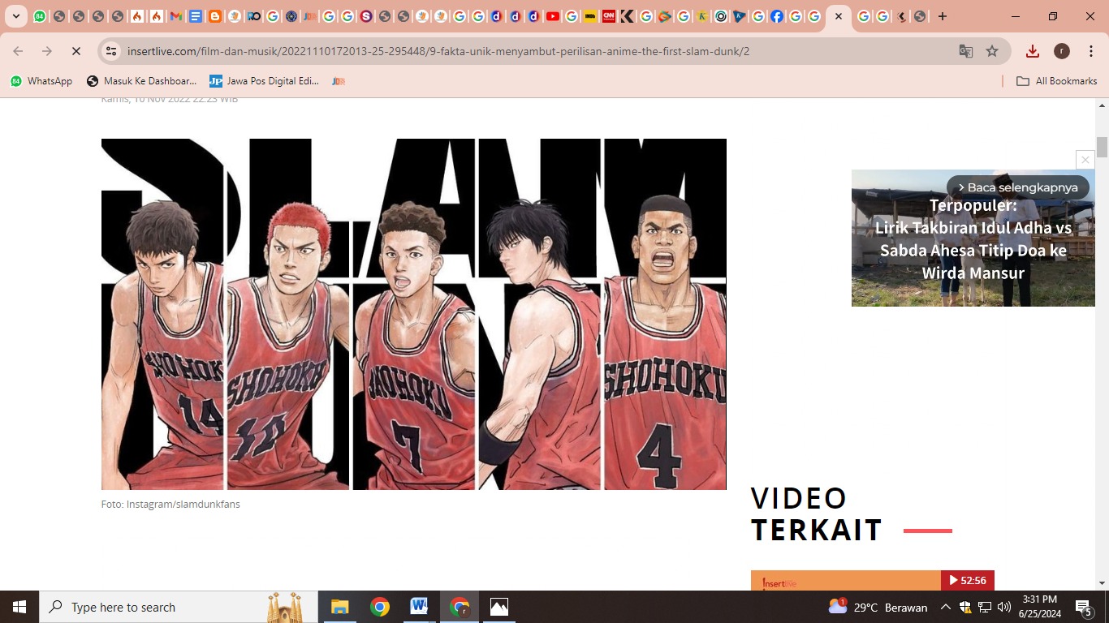Stop loading the page
The height and width of the screenshot is (623, 1109).
pos(76,51)
